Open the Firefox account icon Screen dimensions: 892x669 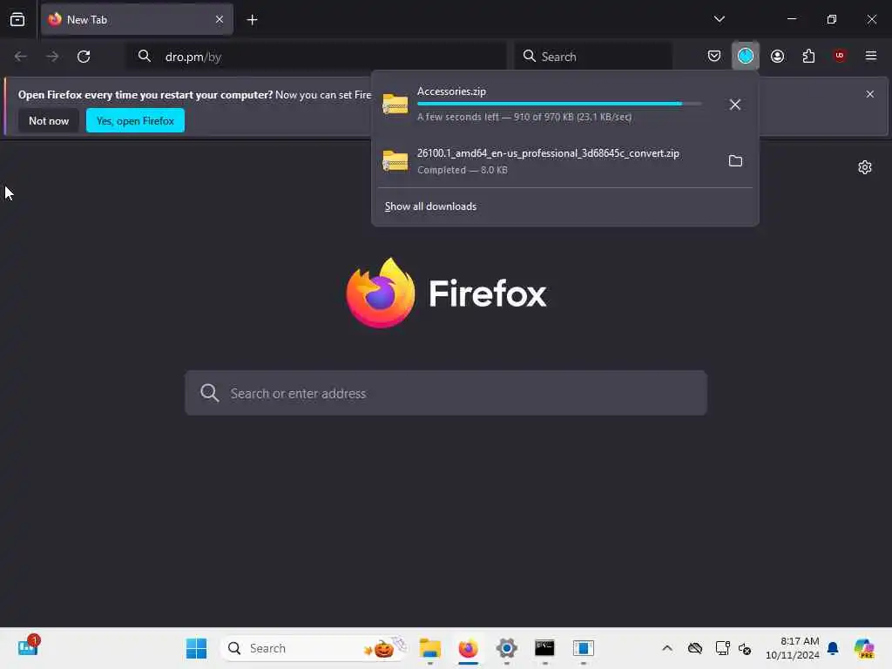777,56
